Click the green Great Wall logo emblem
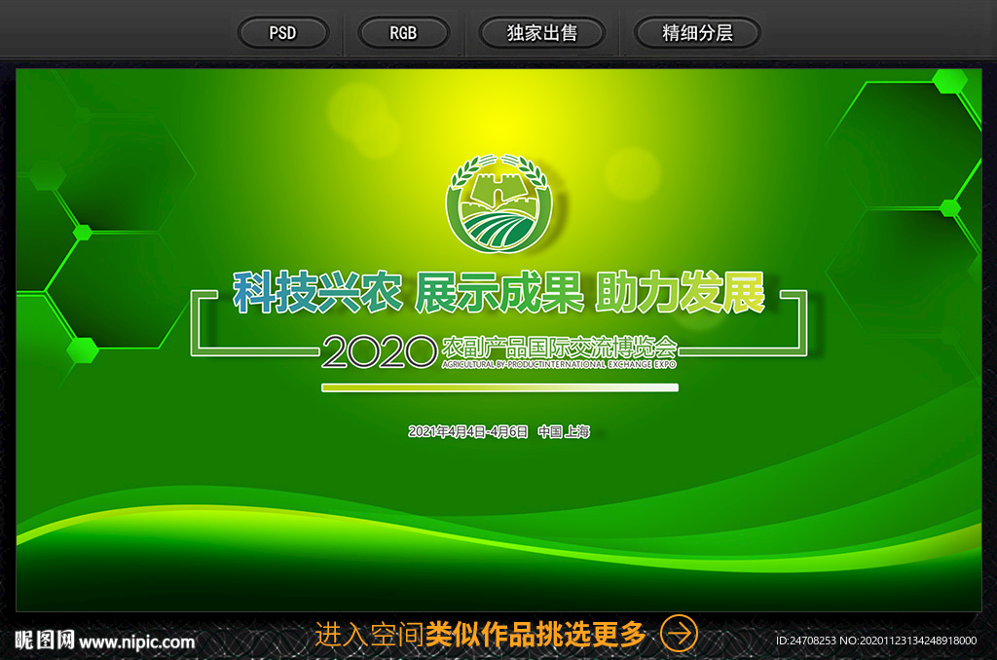The width and height of the screenshot is (997, 660). (x=498, y=202)
